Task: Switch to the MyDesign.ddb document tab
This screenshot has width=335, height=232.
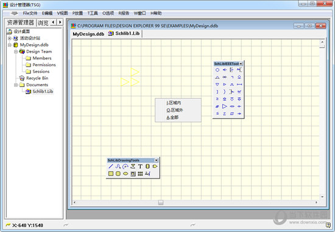Action: click(x=88, y=34)
